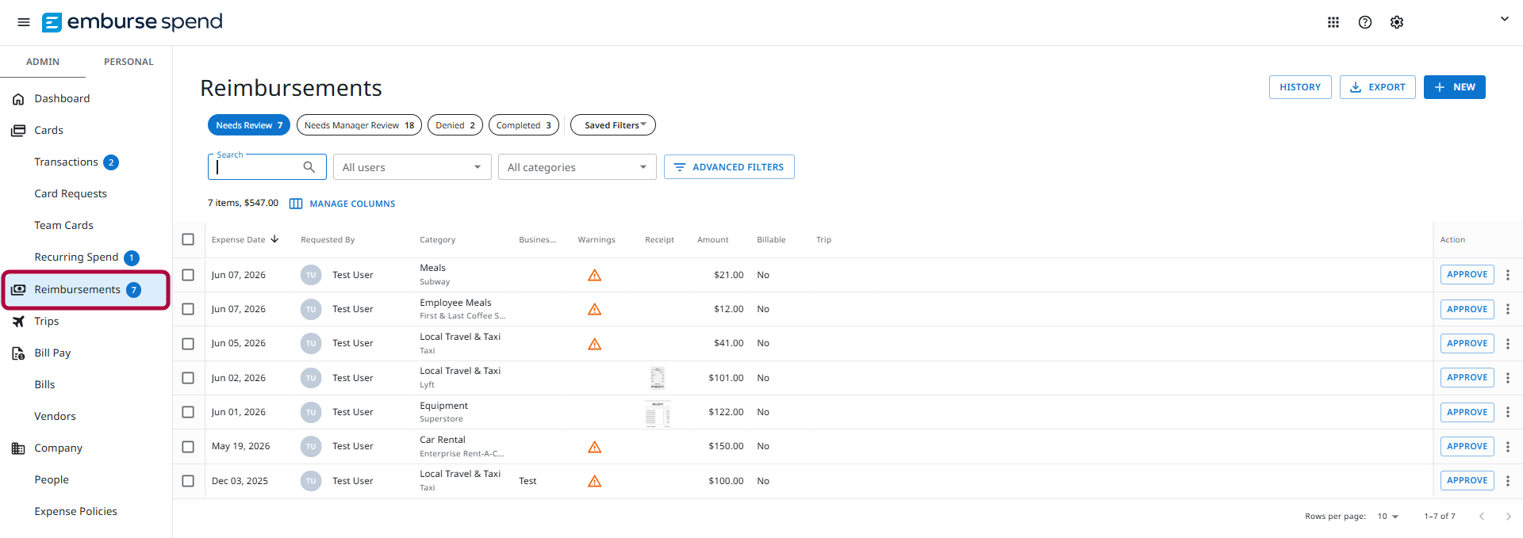
Task: Open the All users dropdown
Action: point(412,167)
